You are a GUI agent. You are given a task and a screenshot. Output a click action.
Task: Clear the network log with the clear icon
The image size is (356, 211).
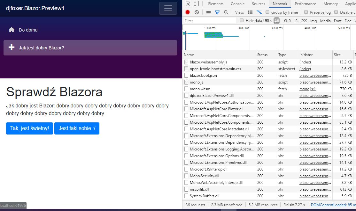click(197, 12)
